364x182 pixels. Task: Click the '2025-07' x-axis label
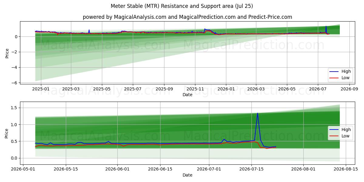pos(133,89)
